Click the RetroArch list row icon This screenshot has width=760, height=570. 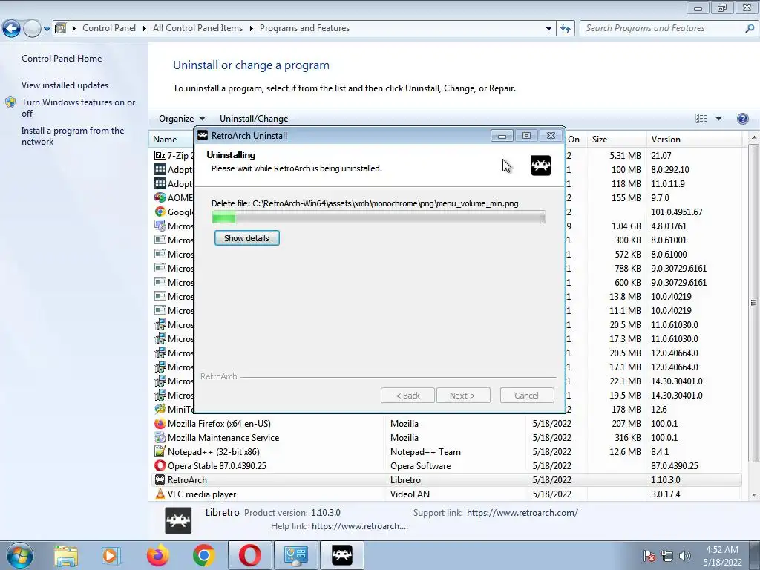(160, 480)
